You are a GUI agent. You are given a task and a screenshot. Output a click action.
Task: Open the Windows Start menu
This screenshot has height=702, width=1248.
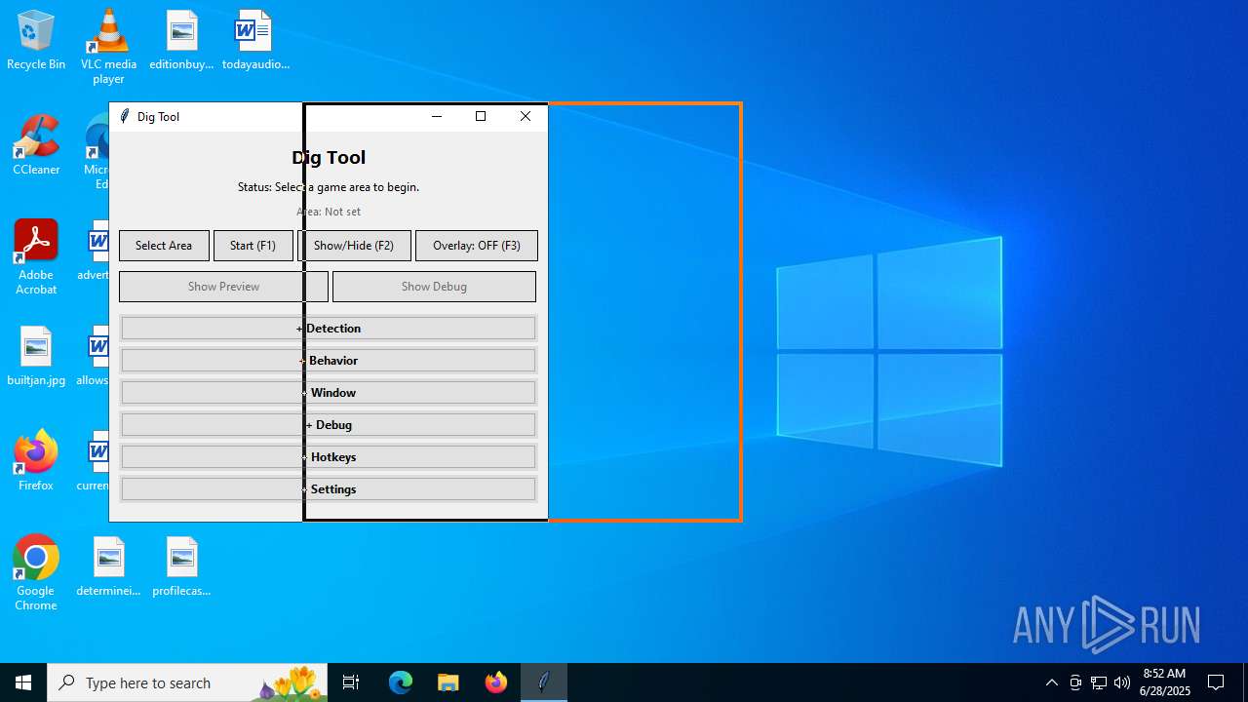23,682
